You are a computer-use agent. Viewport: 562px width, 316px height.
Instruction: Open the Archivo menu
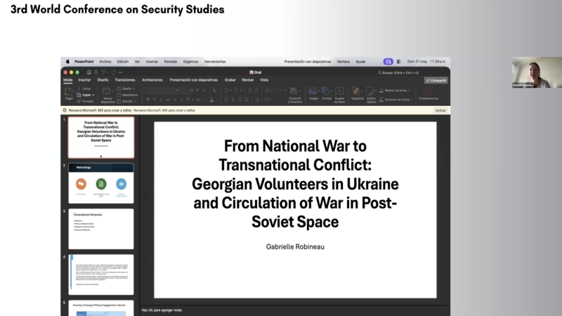click(x=105, y=62)
